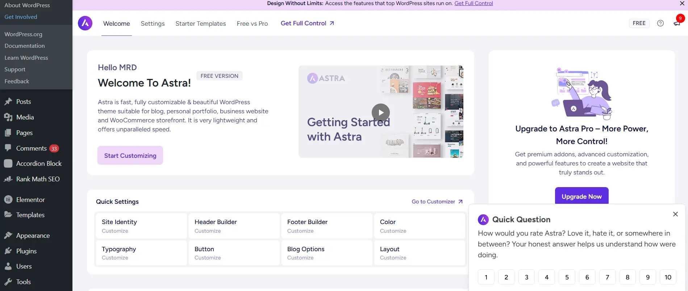688x291 pixels.
Task: Rate Astra 8 in the survey
Action: [627, 277]
